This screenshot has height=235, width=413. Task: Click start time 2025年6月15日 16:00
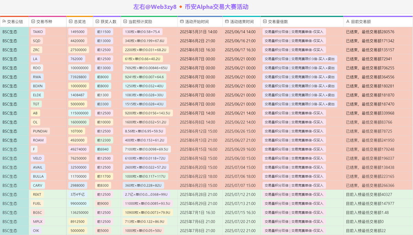tap(199, 149)
